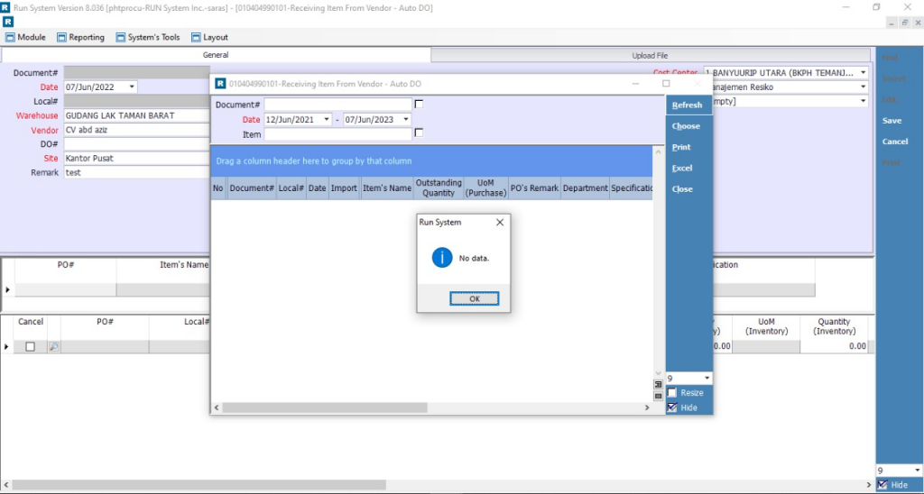Open the font-size 9 dropdown in the dialog
This screenshot has height=494, width=924.
point(707,378)
